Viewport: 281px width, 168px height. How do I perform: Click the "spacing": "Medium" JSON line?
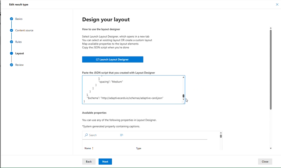[111, 82]
